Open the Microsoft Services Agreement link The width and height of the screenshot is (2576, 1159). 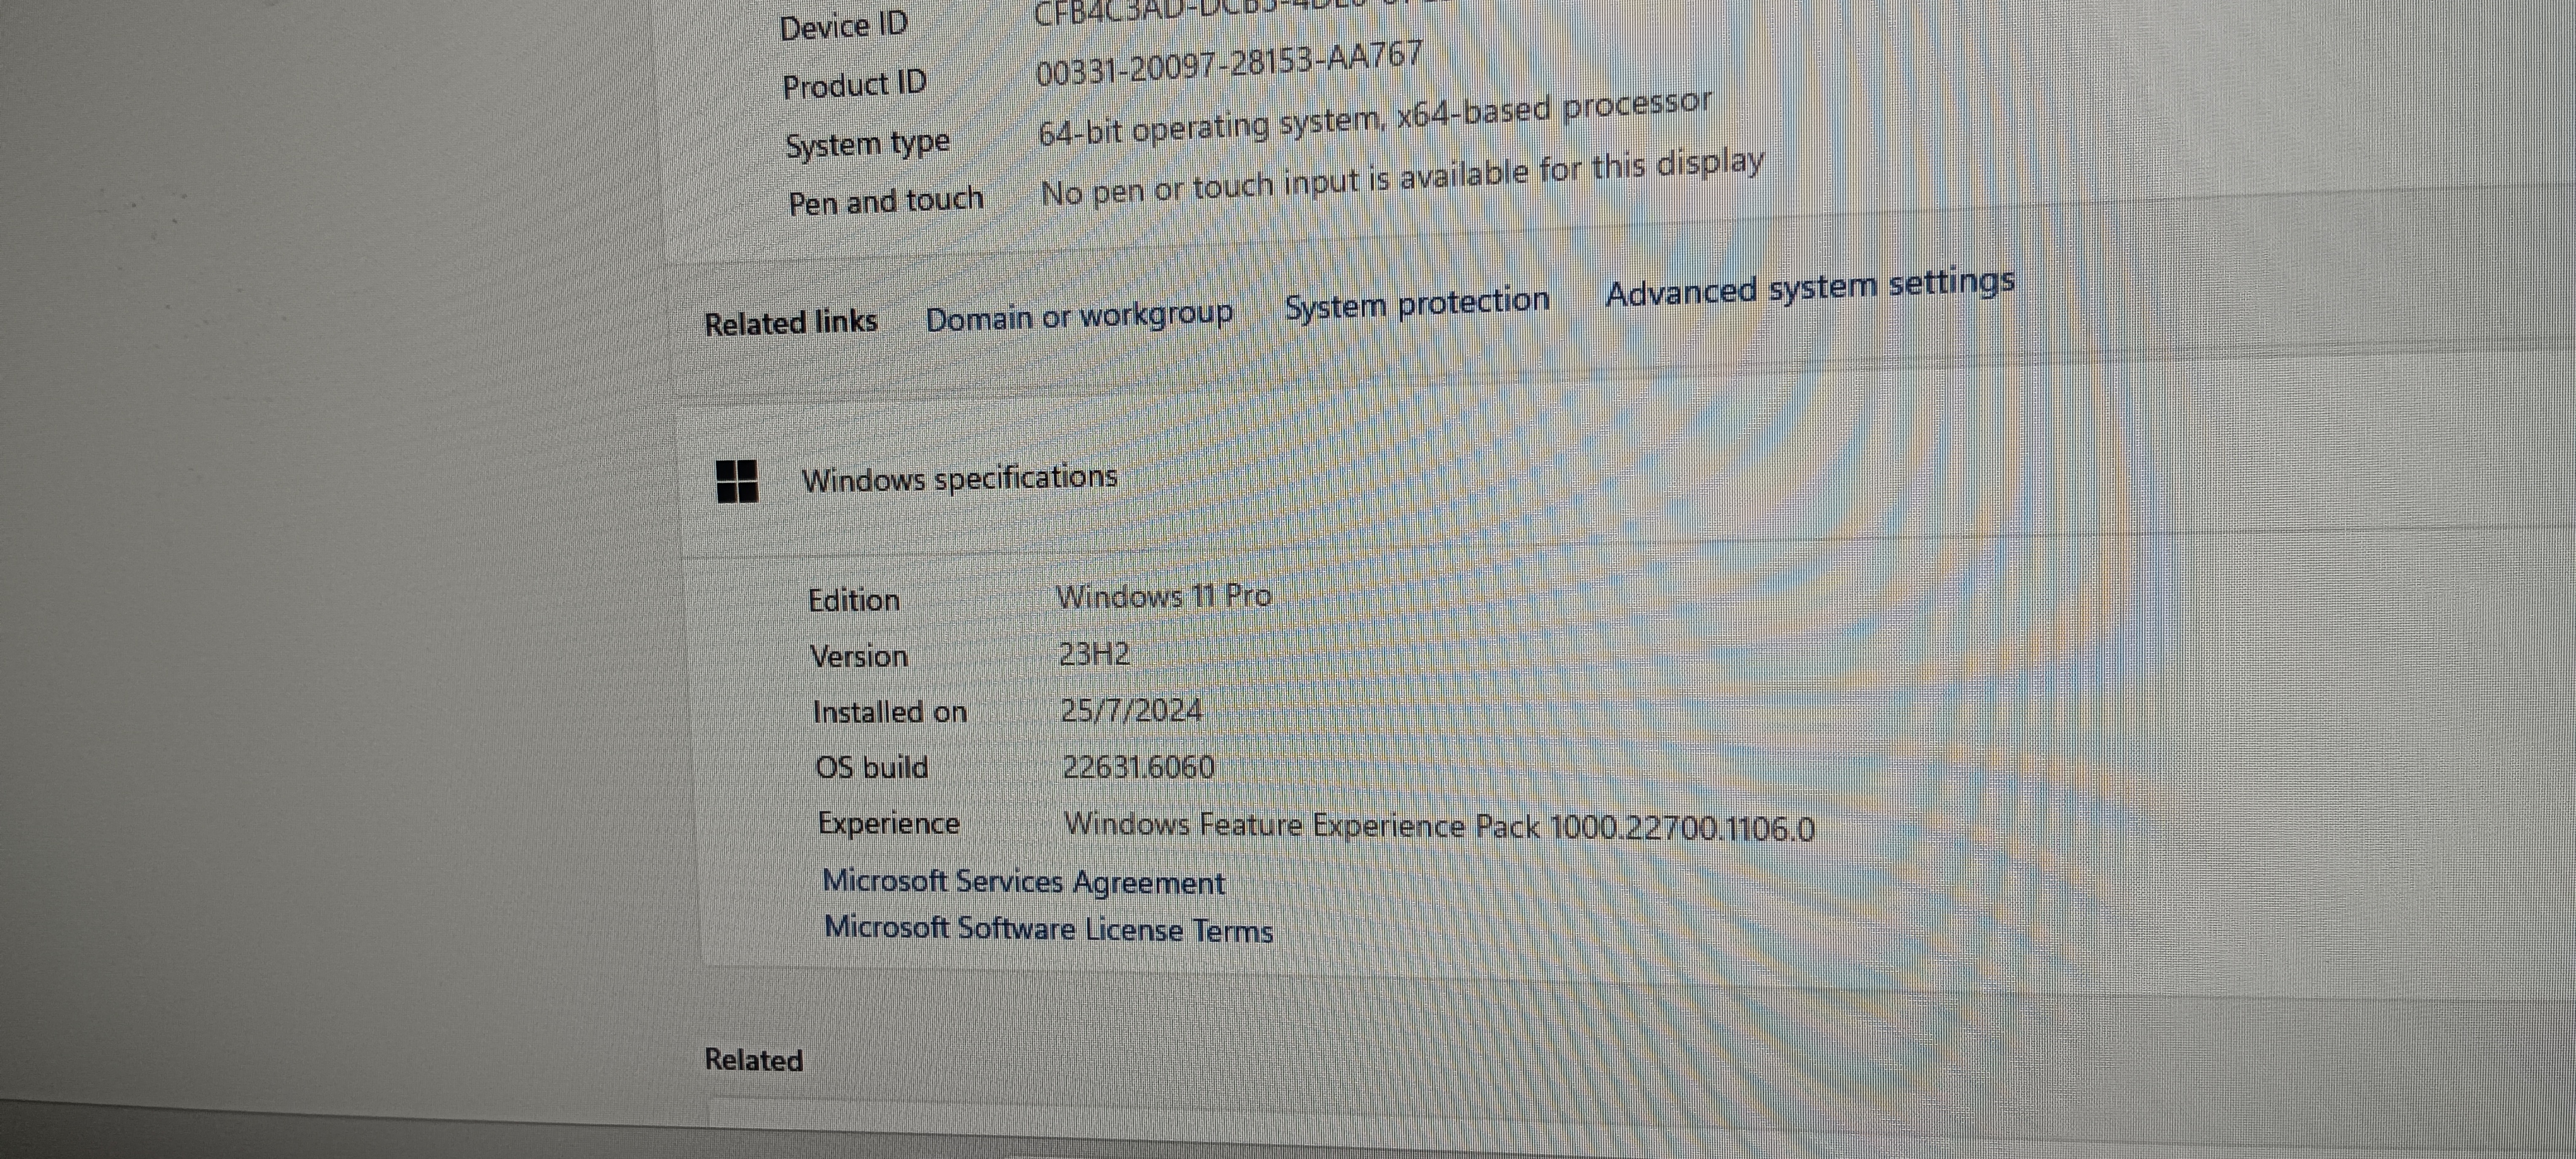[x=1023, y=882]
